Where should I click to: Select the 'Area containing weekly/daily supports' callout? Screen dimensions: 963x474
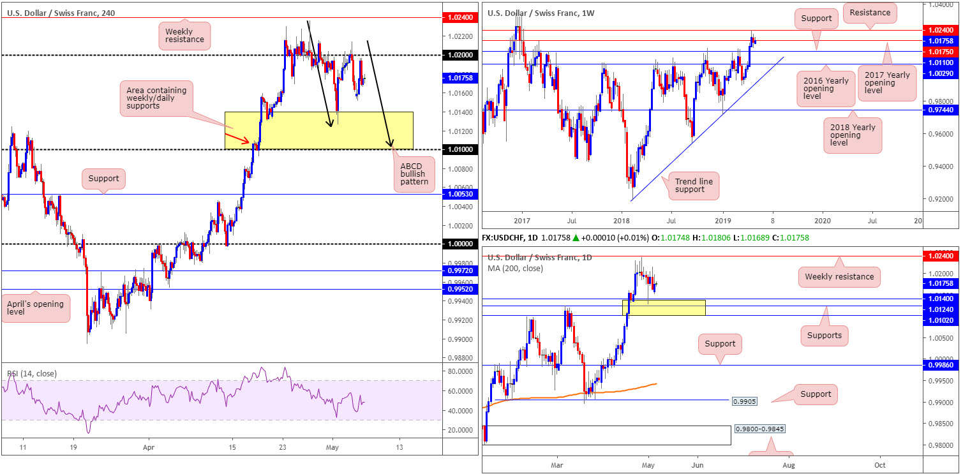[x=157, y=98]
